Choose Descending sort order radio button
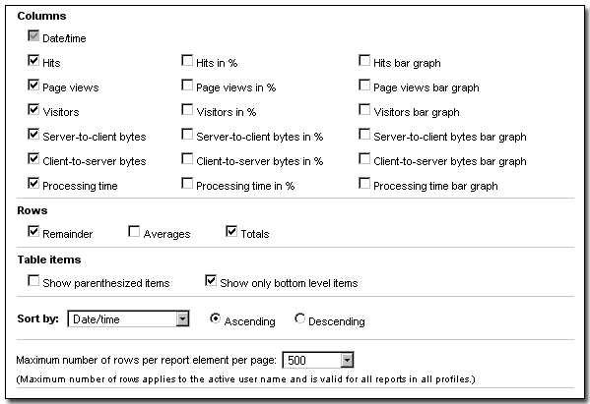The height and width of the screenshot is (404, 590). pos(299,318)
